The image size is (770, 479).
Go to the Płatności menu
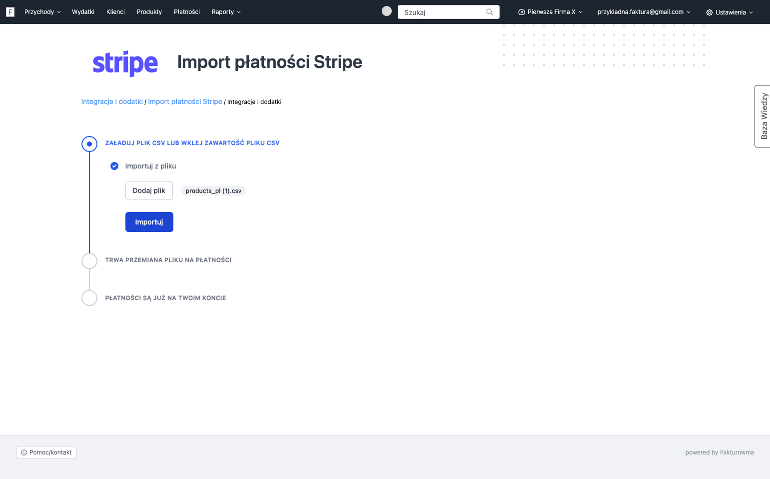(x=187, y=12)
